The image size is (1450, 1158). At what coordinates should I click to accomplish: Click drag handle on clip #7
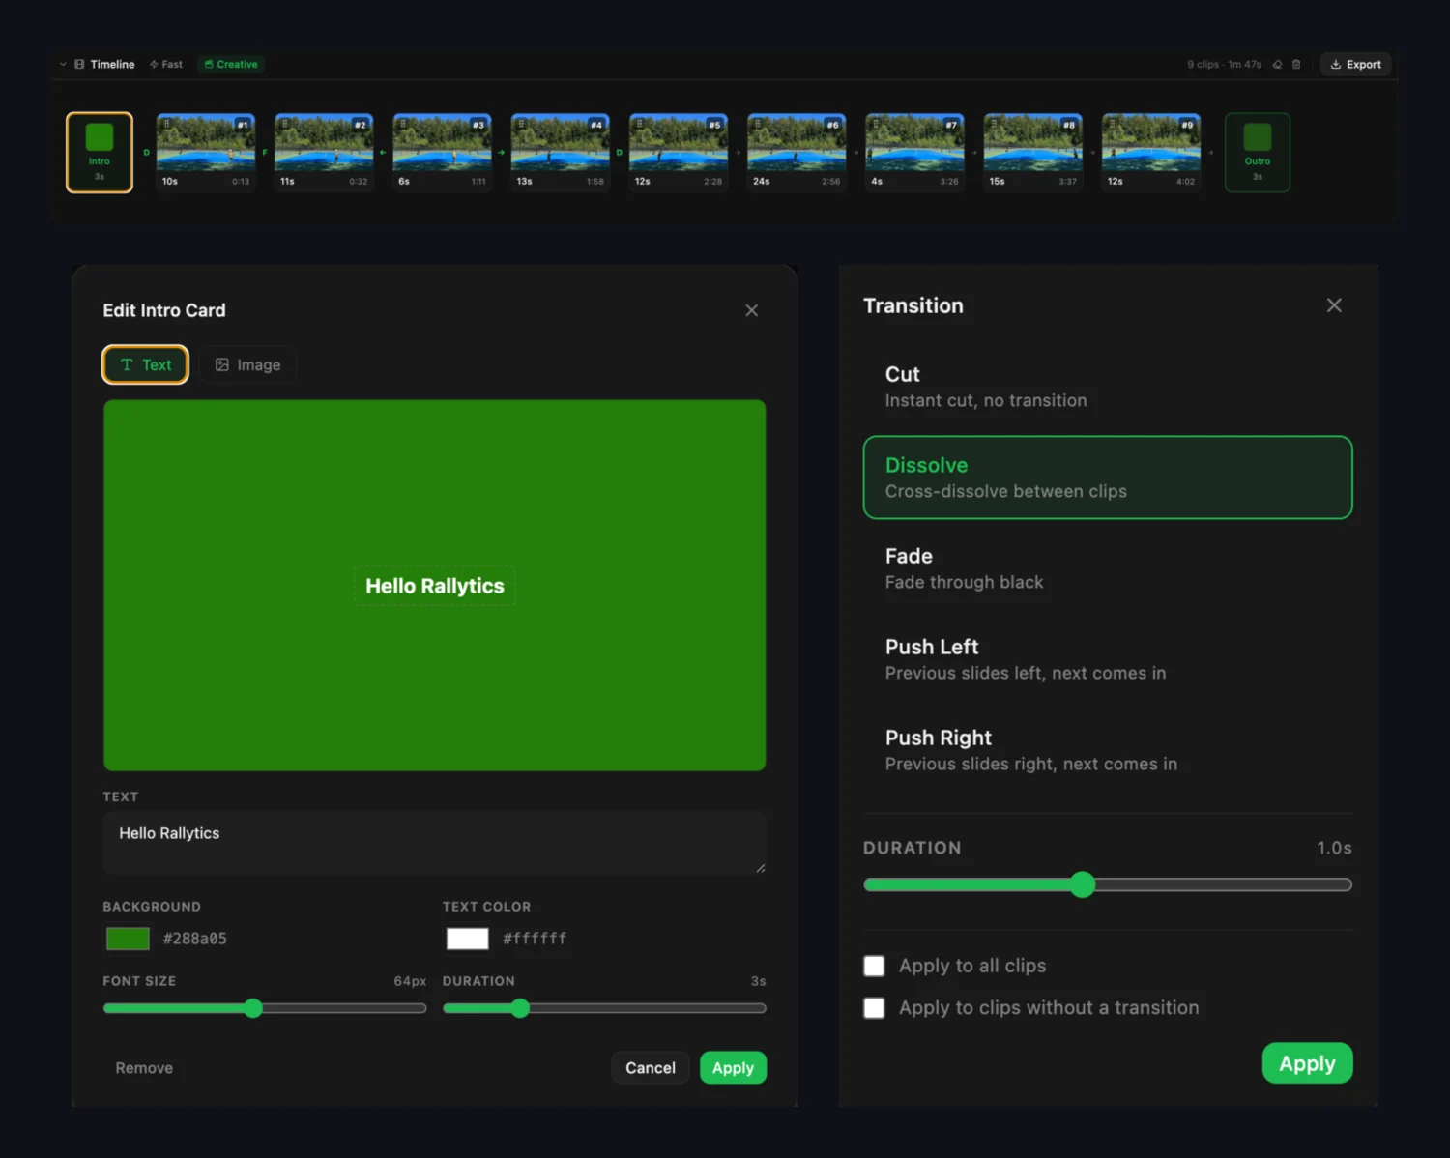click(x=875, y=124)
